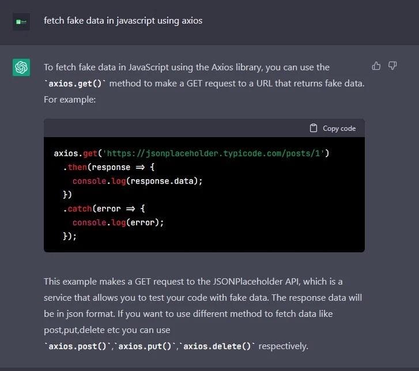
Task: Click the user avatar beside the prompt
Action: coord(21,21)
